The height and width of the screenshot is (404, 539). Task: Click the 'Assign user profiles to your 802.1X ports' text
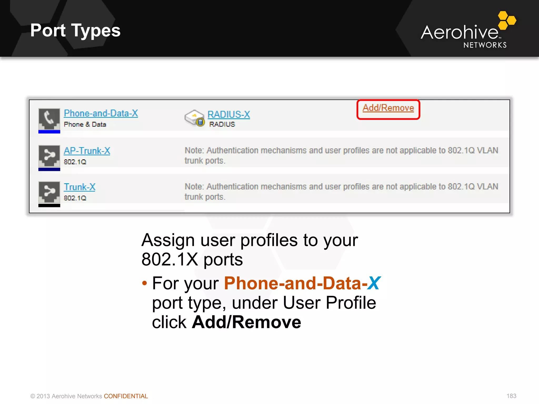tap(249, 250)
